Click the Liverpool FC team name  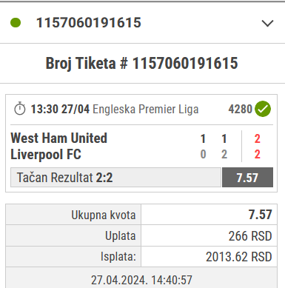pyautogui.click(x=46, y=155)
